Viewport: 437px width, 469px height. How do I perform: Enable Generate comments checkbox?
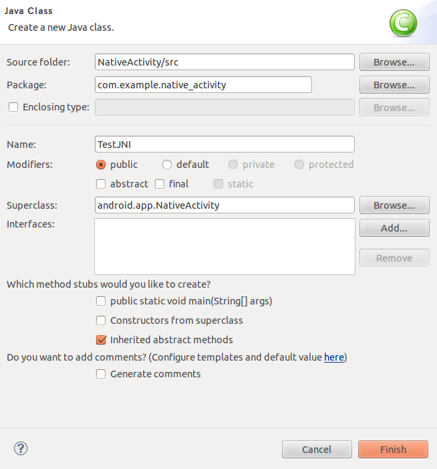pyautogui.click(x=101, y=374)
